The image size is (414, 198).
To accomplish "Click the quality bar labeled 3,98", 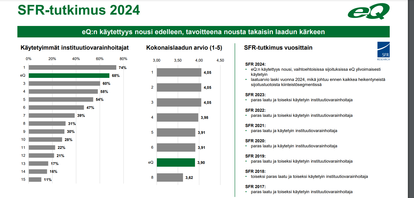I will 178,117.
